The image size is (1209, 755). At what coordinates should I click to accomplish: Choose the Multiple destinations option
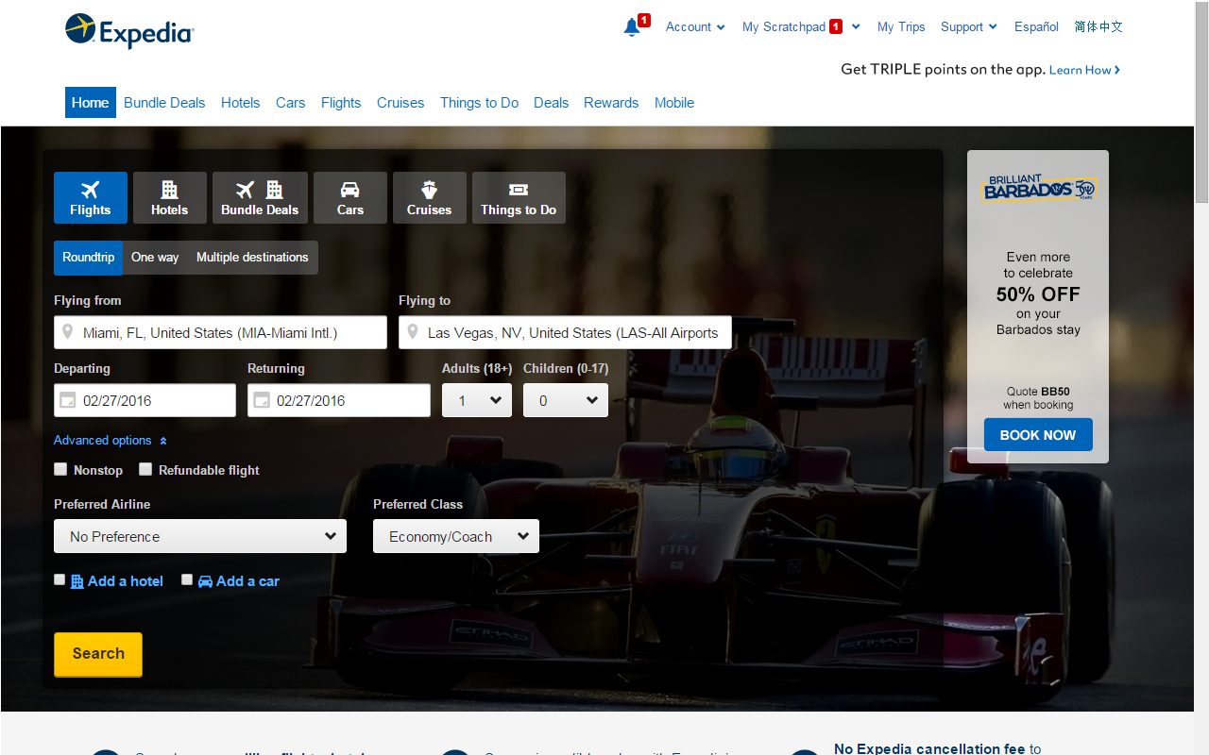tap(252, 258)
